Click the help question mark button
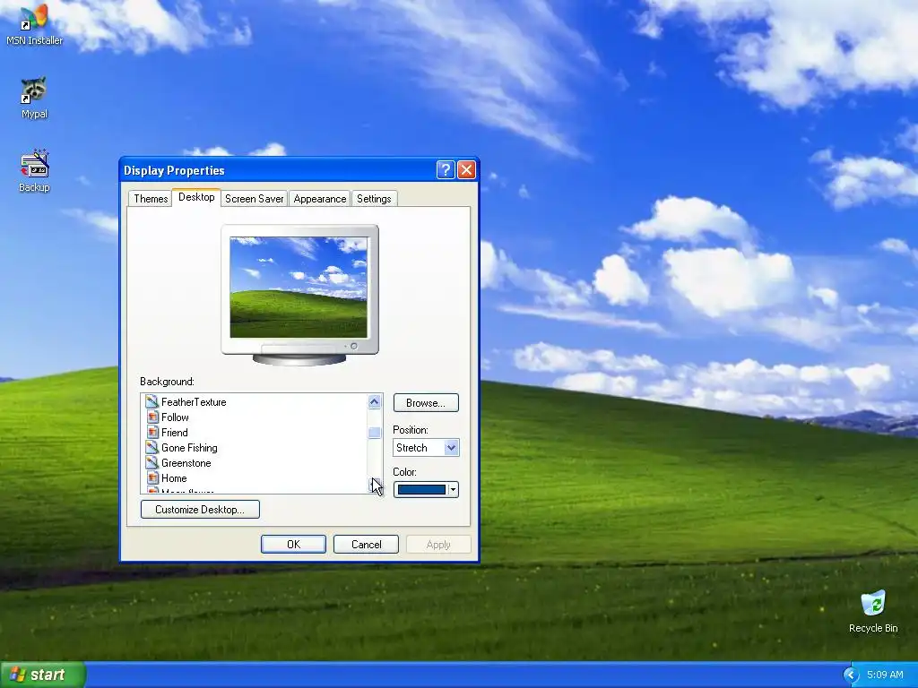 (x=445, y=169)
